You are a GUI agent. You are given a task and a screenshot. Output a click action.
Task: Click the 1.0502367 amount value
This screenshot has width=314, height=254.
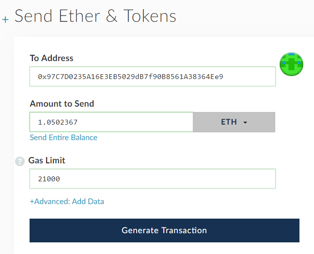58,122
